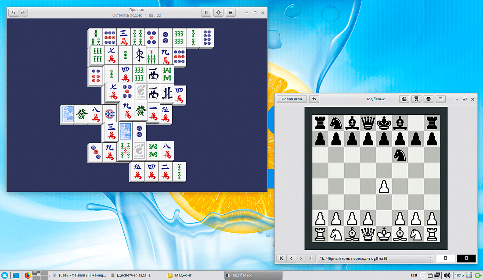The image size is (483, 280).
Task: Open the chess hamburger menu
Action: [440, 99]
